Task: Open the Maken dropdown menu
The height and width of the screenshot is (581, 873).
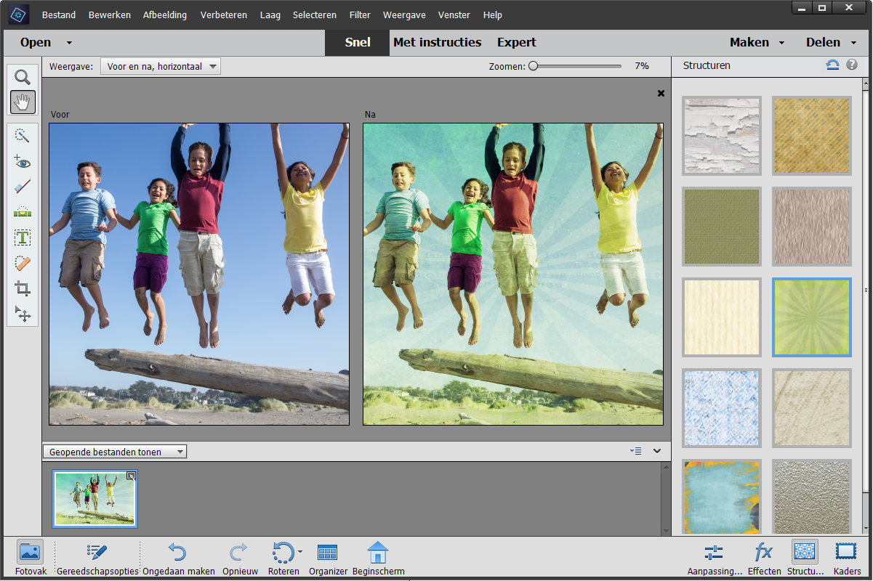Action: pos(757,43)
